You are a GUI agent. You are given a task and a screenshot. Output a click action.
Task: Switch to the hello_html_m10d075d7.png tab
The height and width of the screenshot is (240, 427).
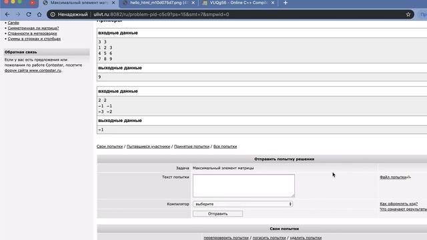click(x=159, y=3)
